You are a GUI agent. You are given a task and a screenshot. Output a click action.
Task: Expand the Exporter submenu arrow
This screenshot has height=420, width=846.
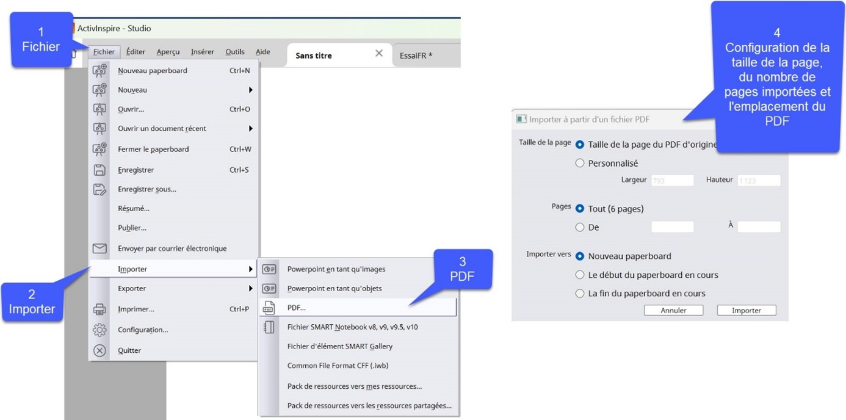pyautogui.click(x=250, y=288)
